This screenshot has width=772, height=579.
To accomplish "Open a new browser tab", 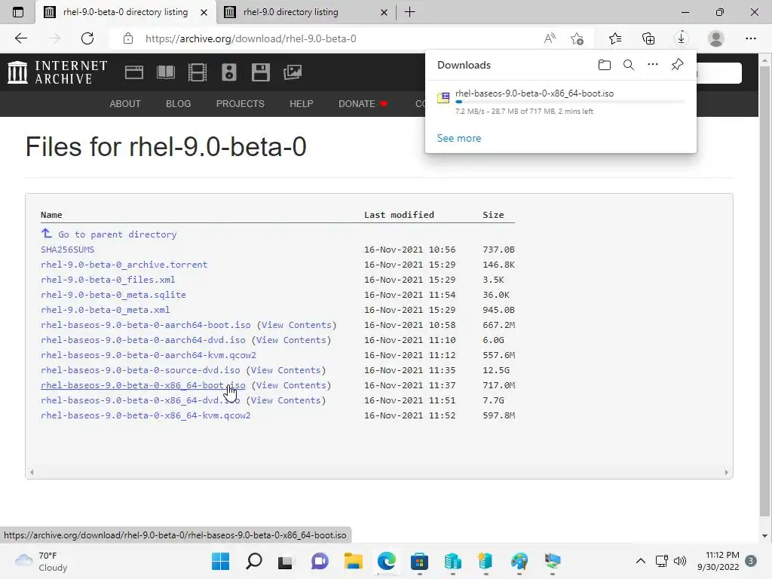I will point(409,12).
